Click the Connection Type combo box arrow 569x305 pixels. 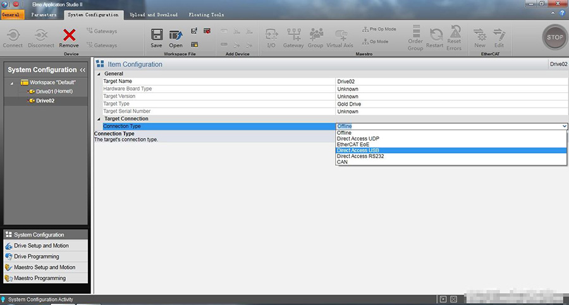564,127
